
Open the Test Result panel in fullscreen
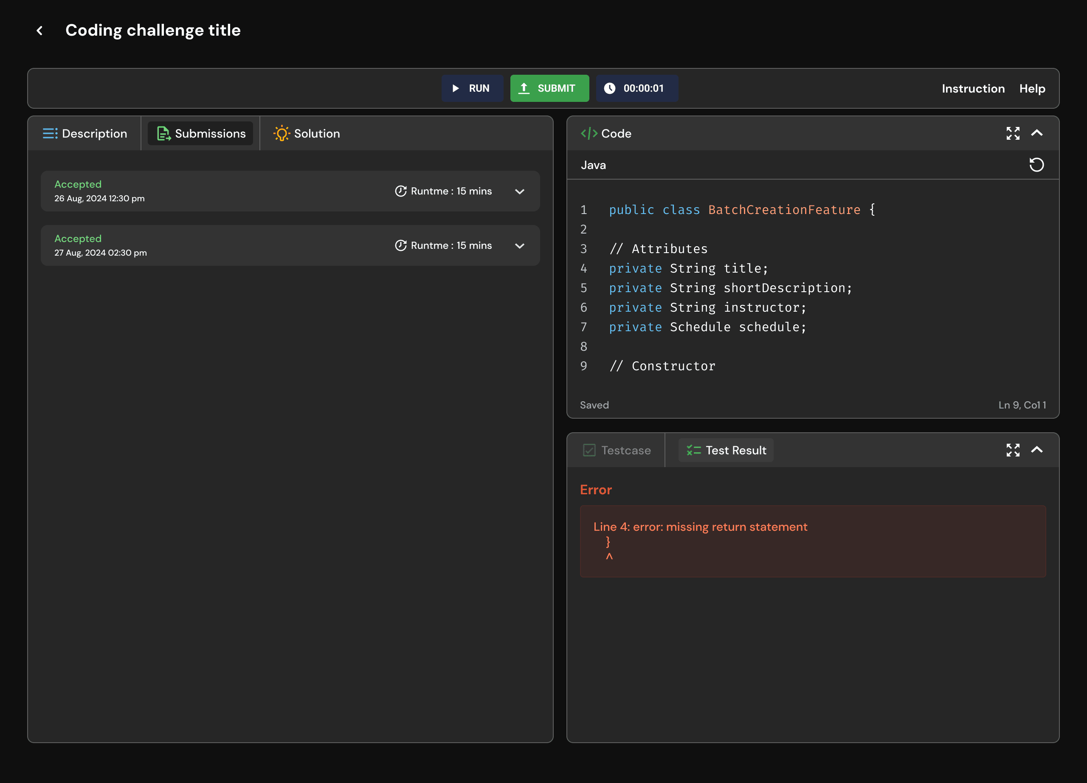point(1013,450)
